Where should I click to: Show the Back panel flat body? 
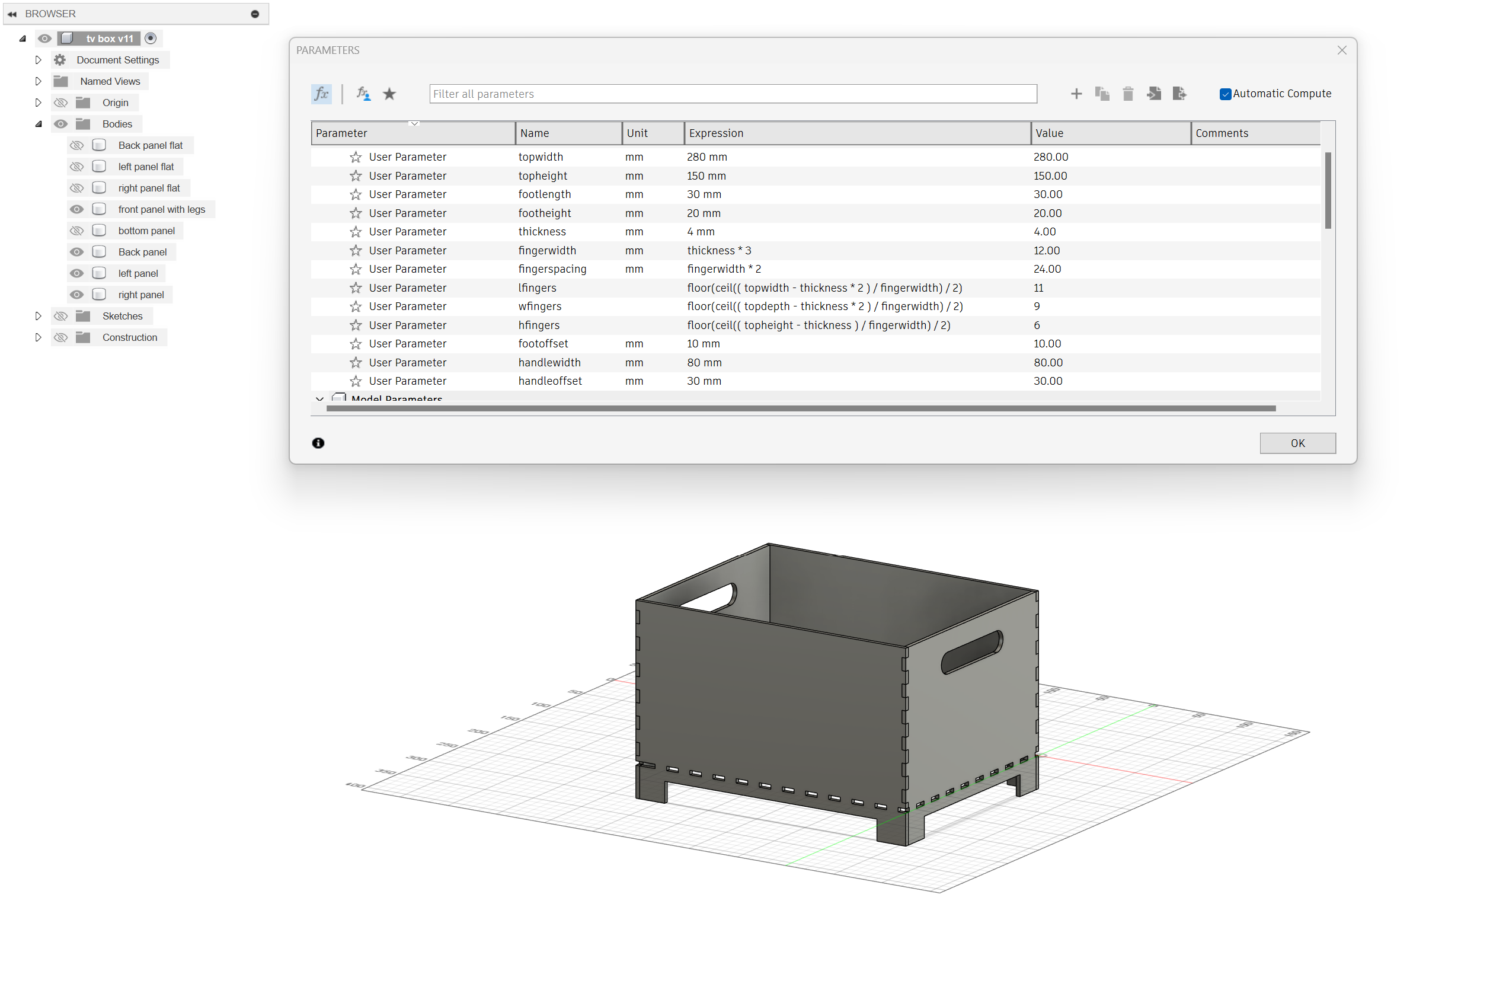pos(76,145)
